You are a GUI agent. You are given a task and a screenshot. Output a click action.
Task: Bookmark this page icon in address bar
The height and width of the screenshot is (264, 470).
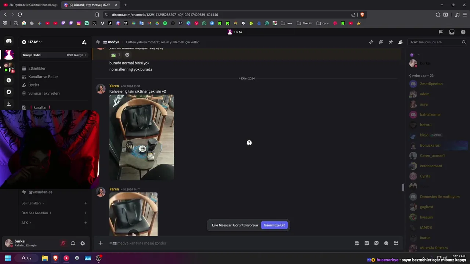(x=97, y=15)
